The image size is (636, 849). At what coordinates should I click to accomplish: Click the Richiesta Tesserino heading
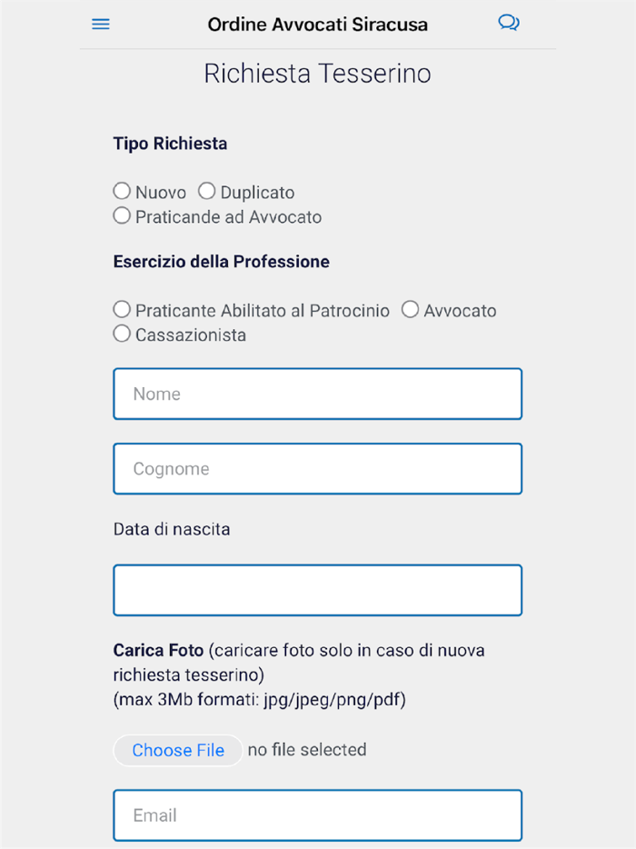[317, 74]
